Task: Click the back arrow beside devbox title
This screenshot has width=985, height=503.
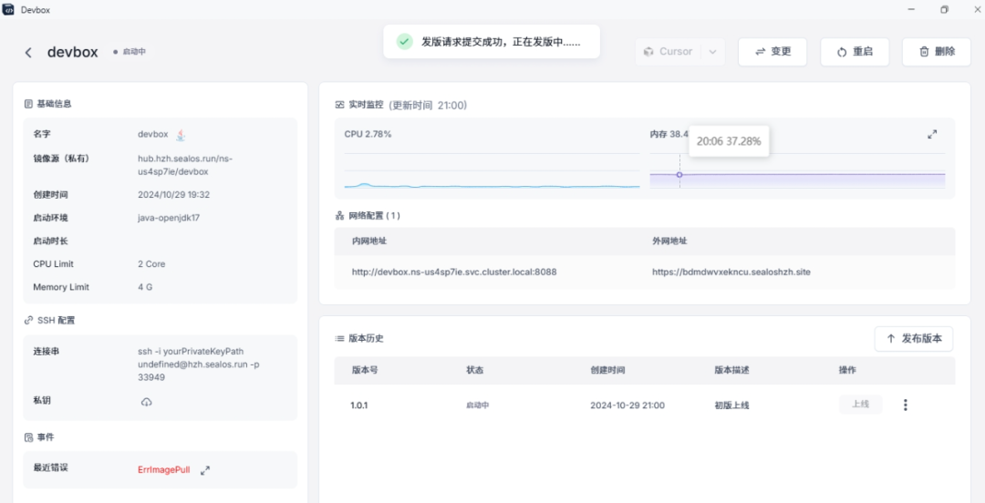Action: click(28, 53)
